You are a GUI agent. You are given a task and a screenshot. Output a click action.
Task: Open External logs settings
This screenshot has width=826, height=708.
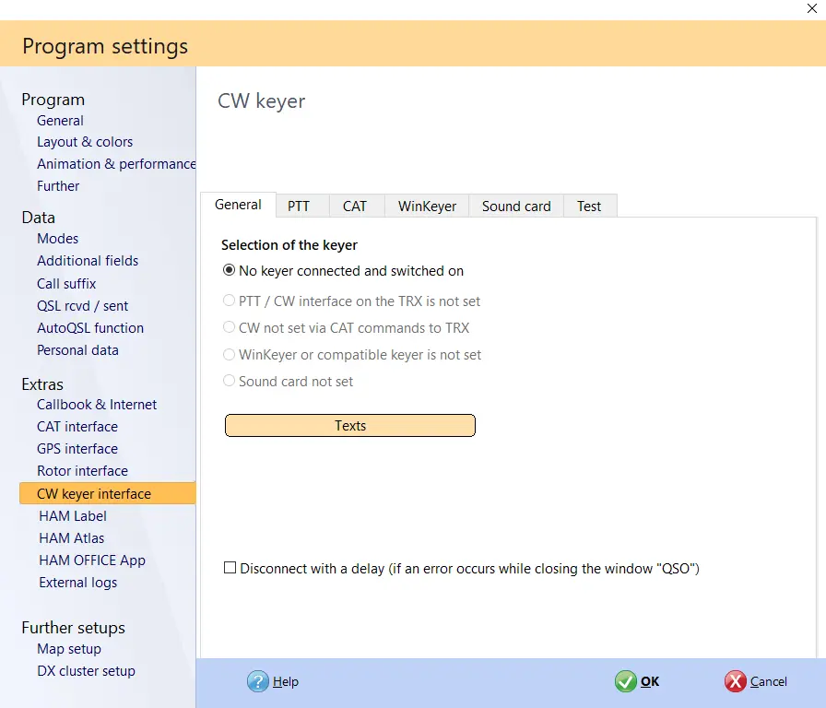[x=78, y=583]
